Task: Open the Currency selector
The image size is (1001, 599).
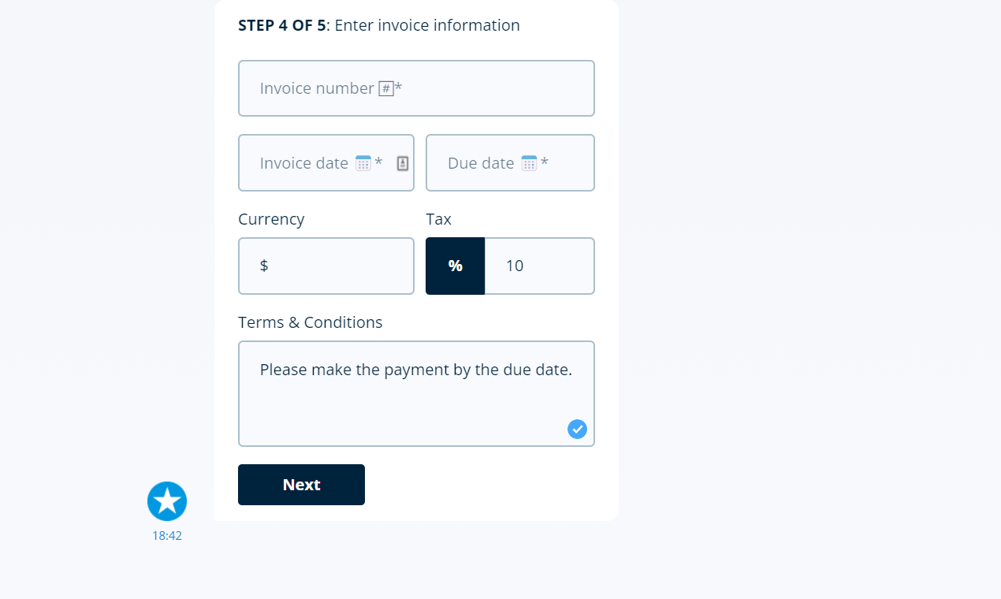Action: click(x=326, y=266)
